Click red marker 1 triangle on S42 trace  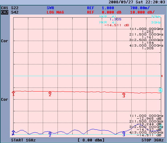[x=13, y=92]
